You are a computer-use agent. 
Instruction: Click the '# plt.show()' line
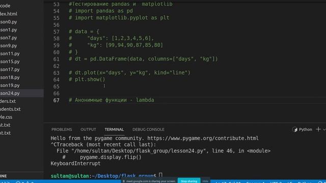point(87,79)
